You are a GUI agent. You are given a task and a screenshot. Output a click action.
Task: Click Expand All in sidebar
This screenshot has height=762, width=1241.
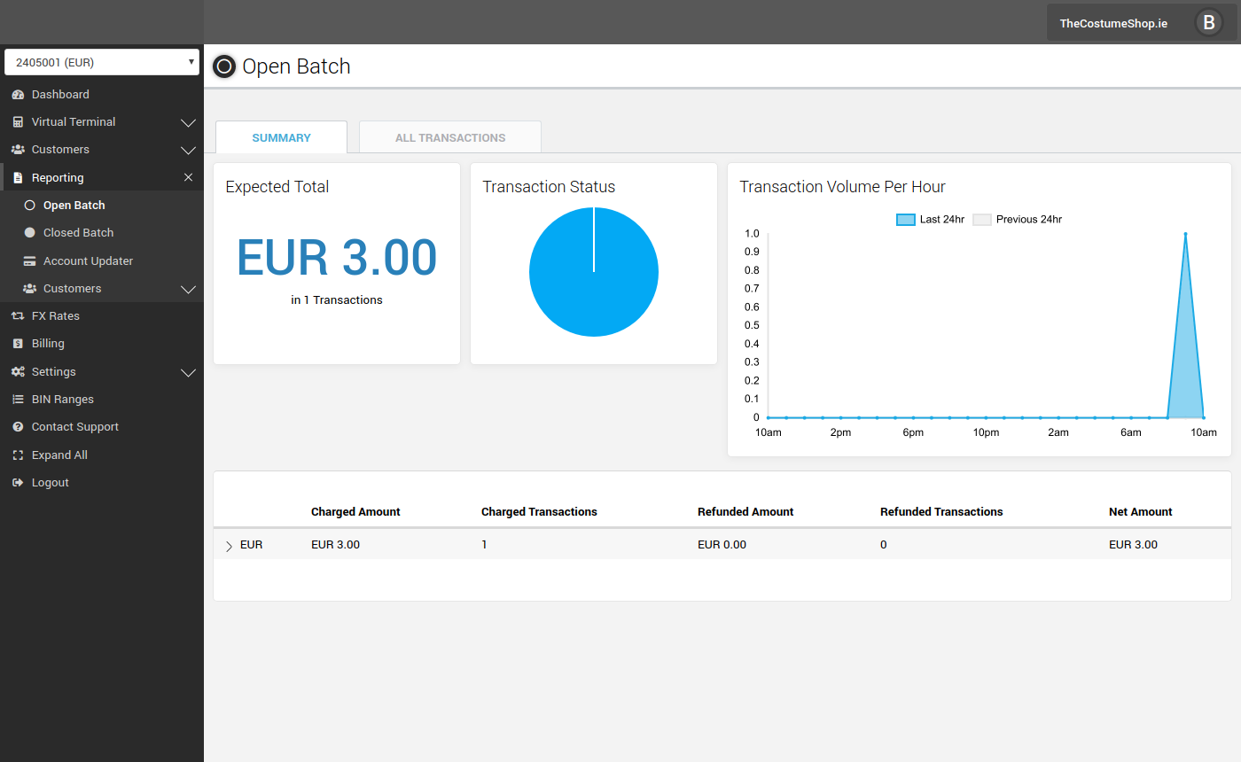pyautogui.click(x=59, y=455)
